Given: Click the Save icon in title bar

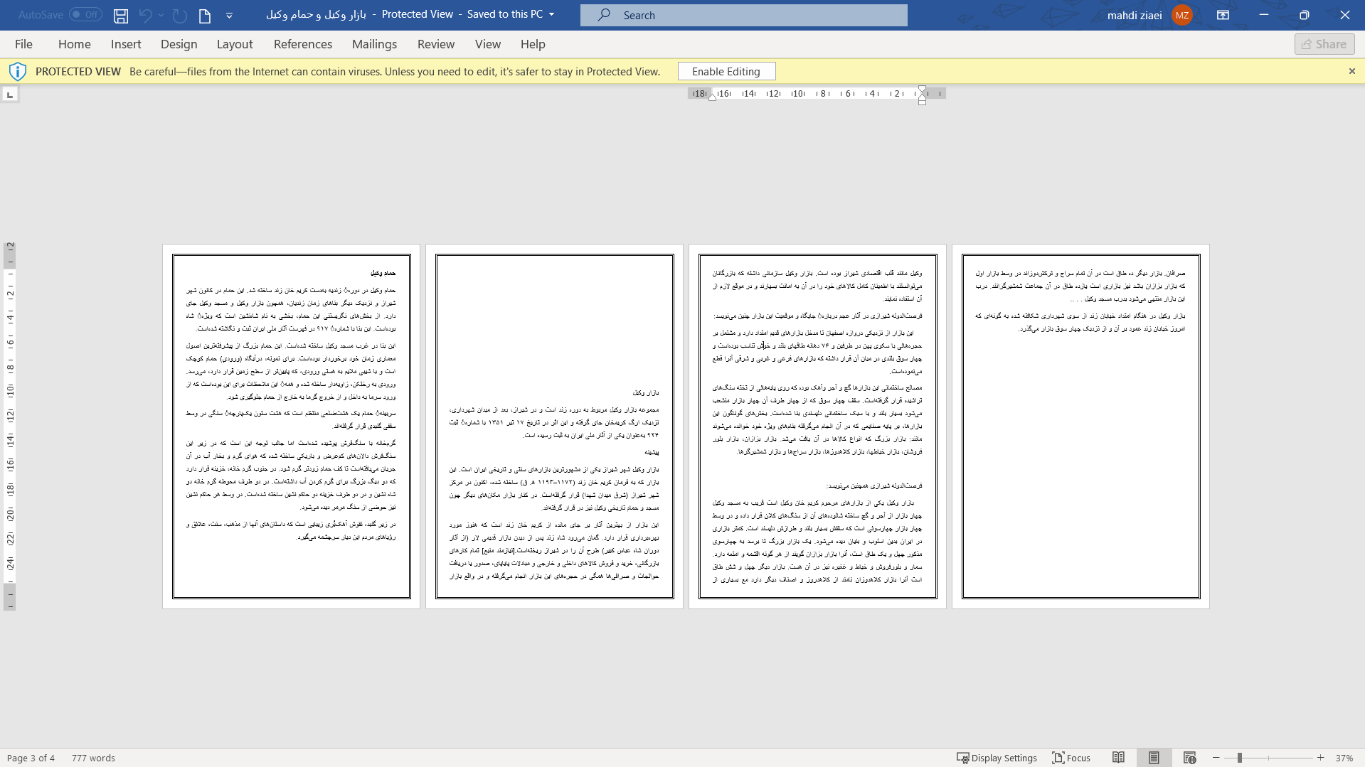Looking at the screenshot, I should pyautogui.click(x=121, y=15).
